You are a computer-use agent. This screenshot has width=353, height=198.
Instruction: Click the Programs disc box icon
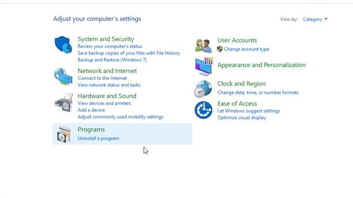tap(64, 134)
